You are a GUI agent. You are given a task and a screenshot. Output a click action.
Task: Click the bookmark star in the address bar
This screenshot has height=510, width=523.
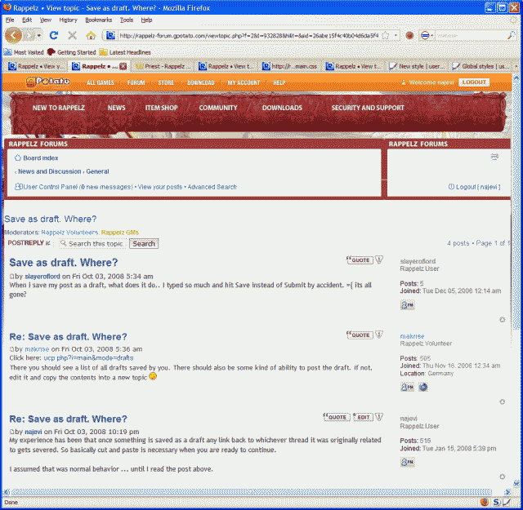click(385, 35)
